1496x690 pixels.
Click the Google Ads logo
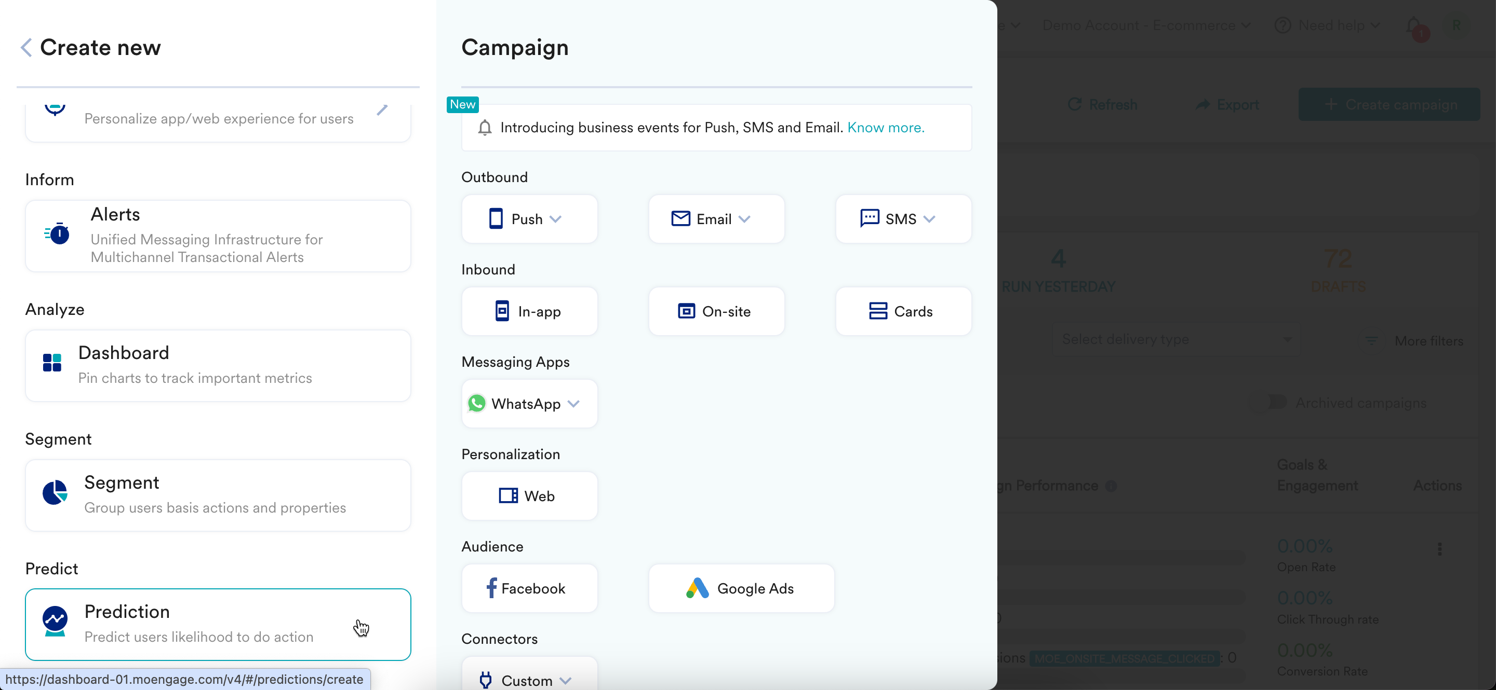pyautogui.click(x=698, y=588)
